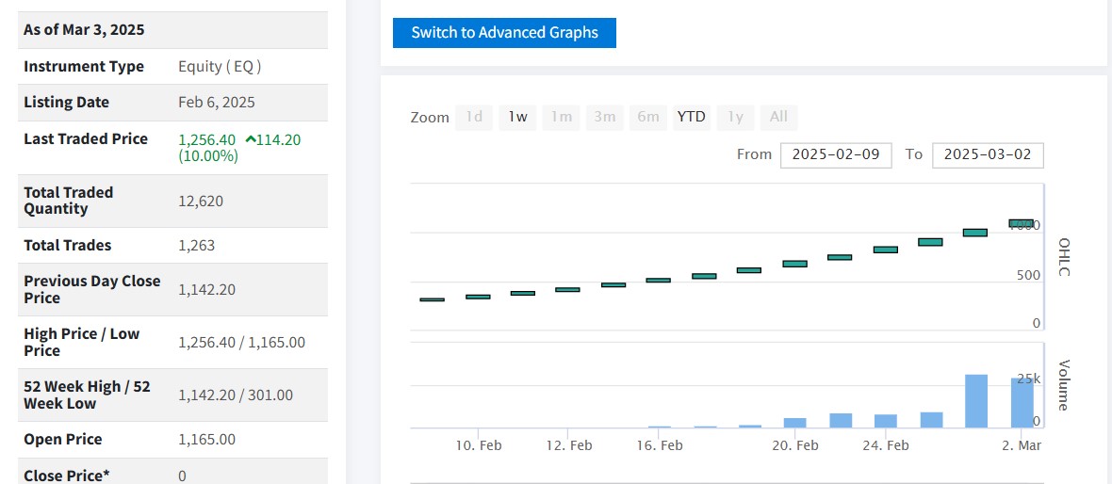Viewport: 1112px width, 484px height.
Task: Open the From date field
Action: (836, 154)
